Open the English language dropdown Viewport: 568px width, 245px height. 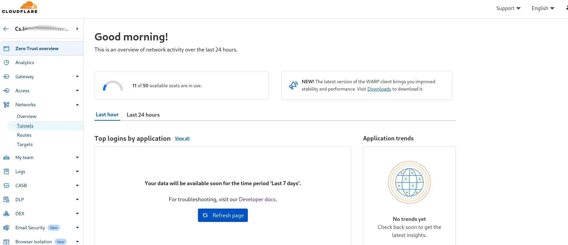tap(543, 8)
